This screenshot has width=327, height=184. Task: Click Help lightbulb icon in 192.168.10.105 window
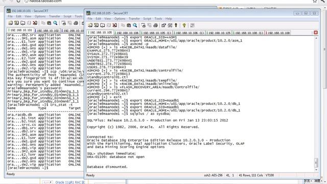(184, 26)
